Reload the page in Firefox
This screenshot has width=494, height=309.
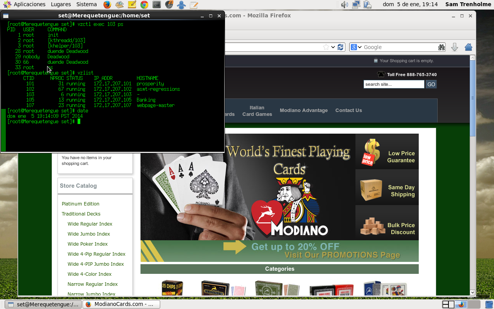(x=340, y=47)
